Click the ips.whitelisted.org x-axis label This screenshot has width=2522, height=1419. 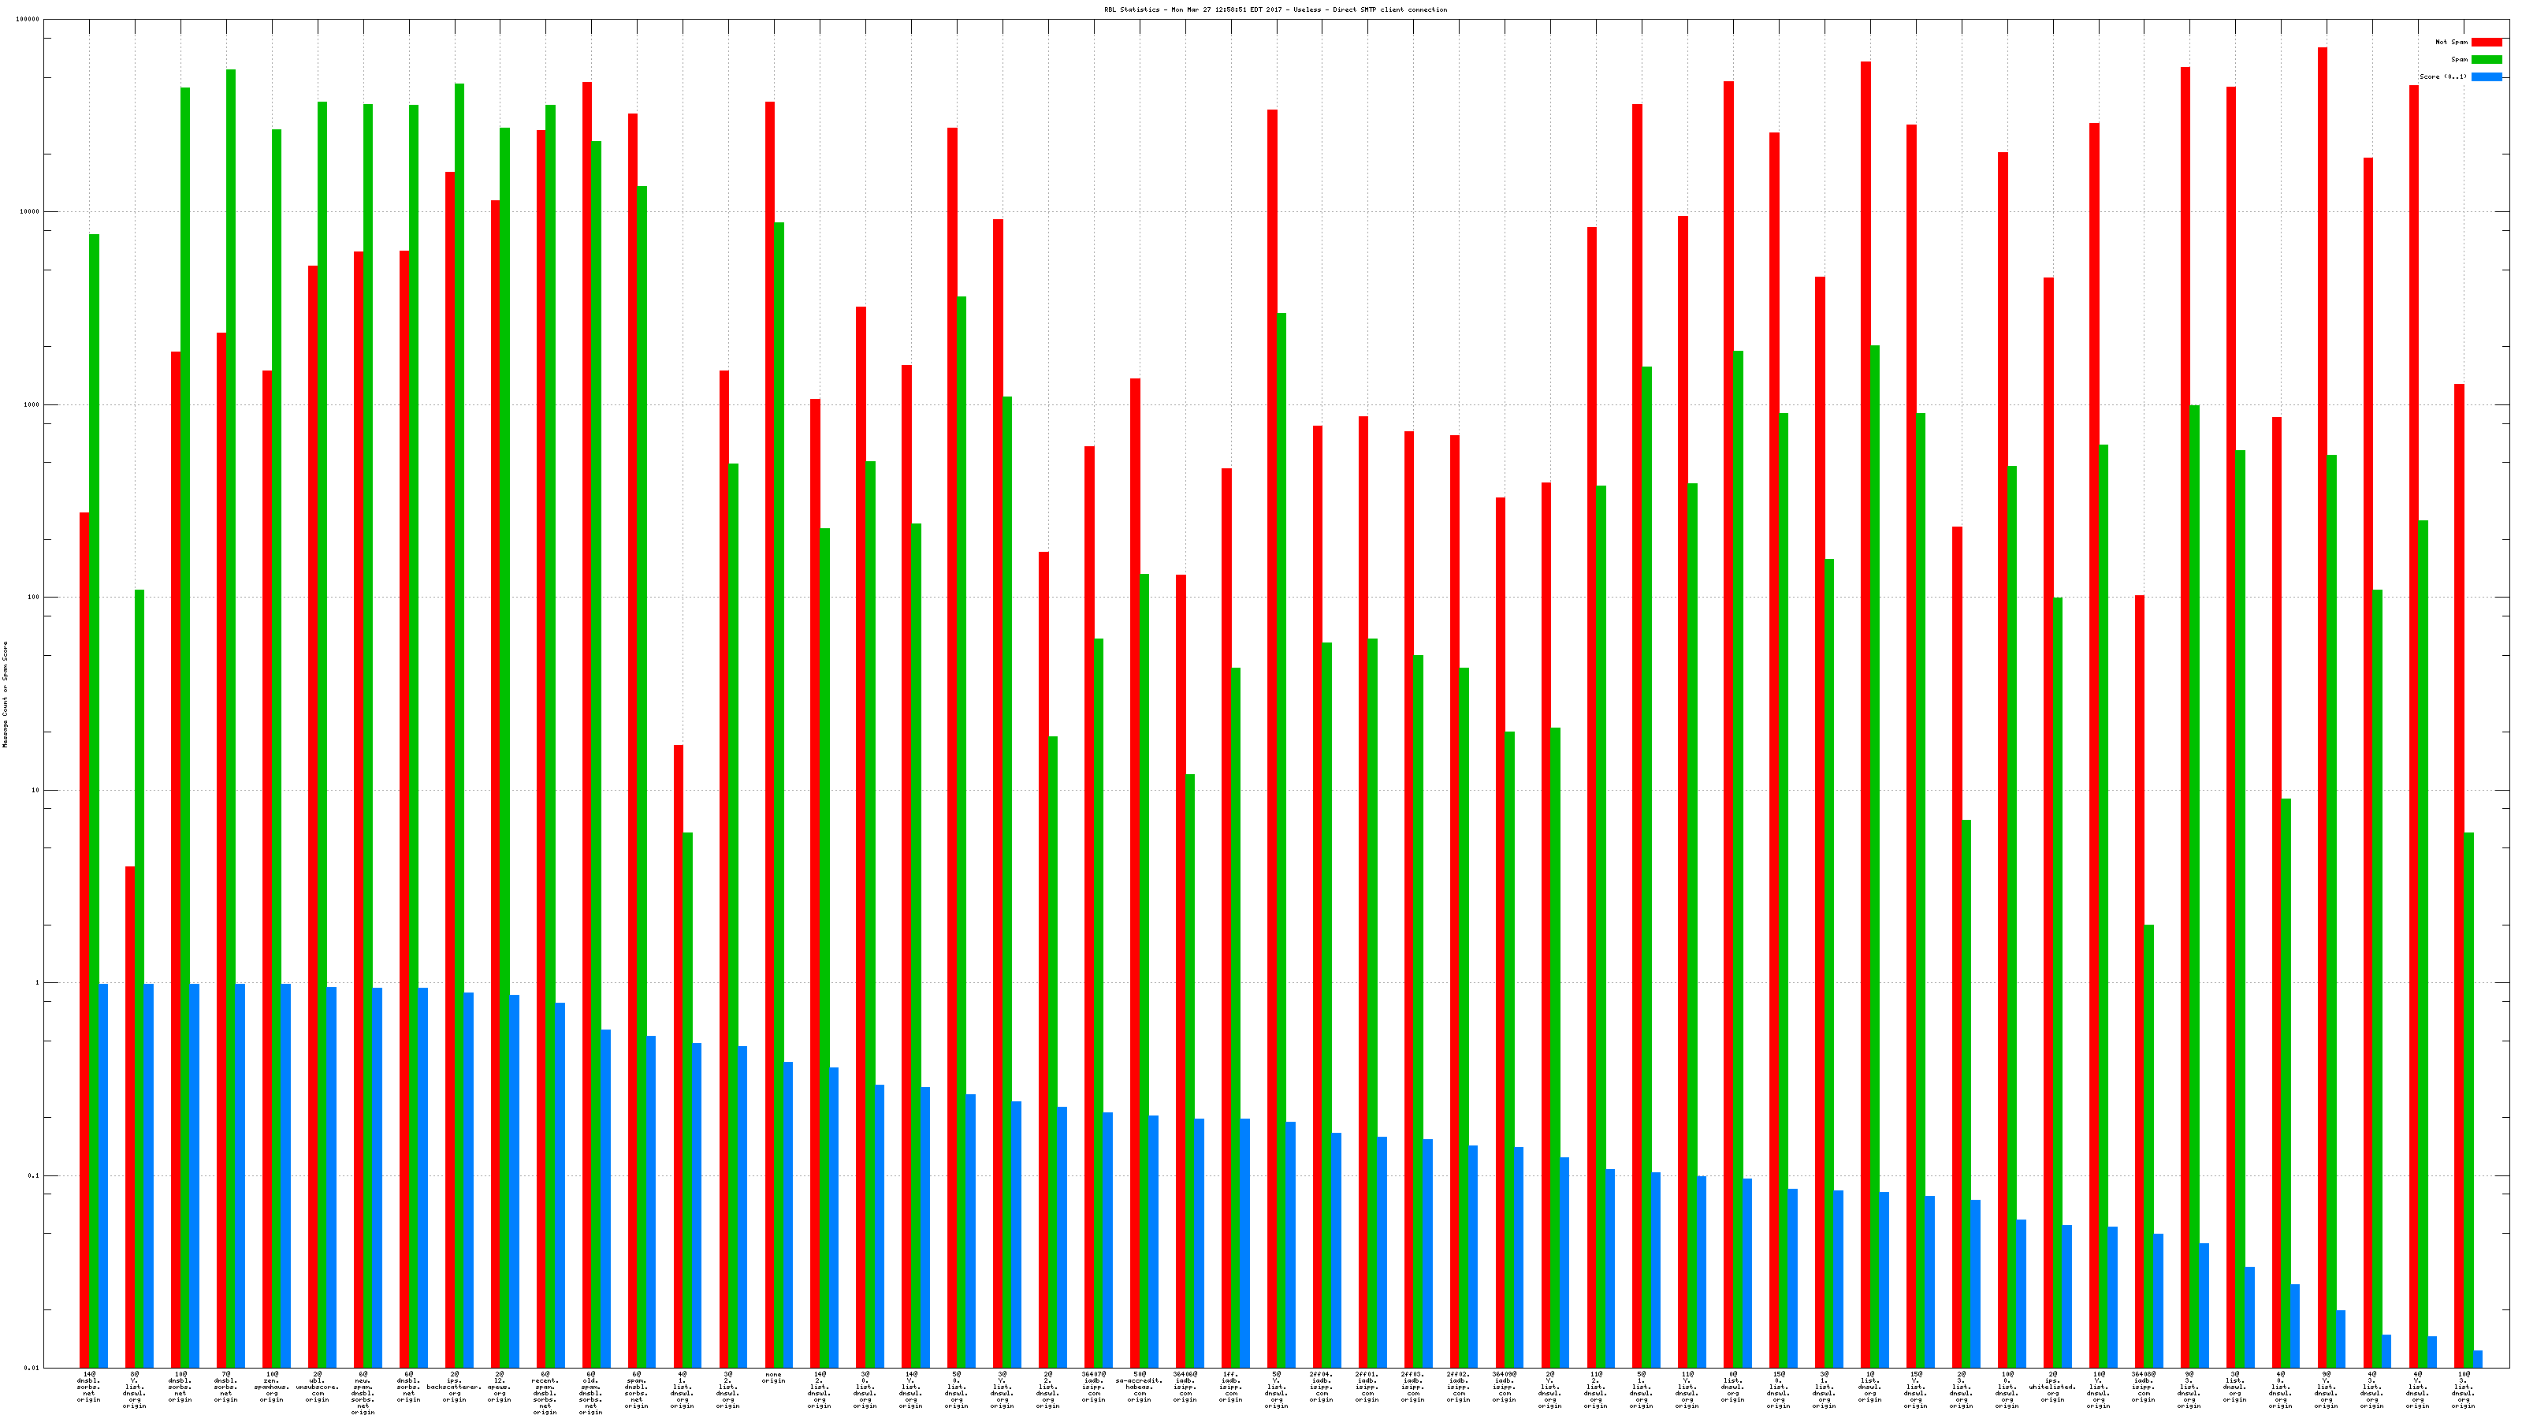point(2052,1387)
